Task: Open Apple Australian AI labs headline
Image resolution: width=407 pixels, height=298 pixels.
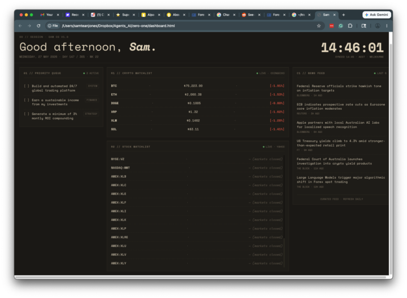Action: coord(338,125)
